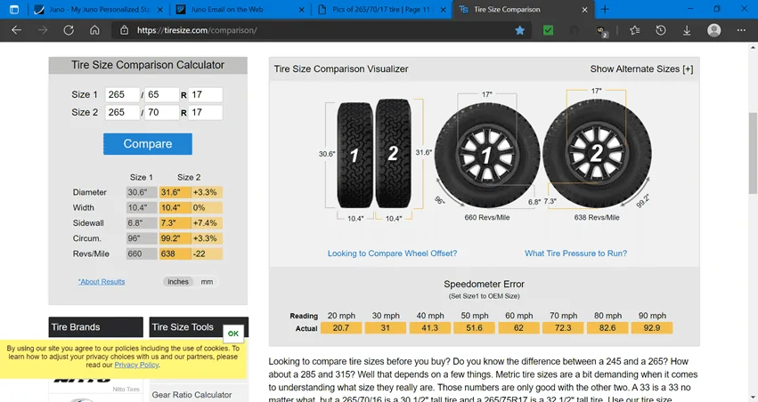Image resolution: width=758 pixels, height=402 pixels.
Task: Click the Speedometer Error heading
Action: coord(484,285)
